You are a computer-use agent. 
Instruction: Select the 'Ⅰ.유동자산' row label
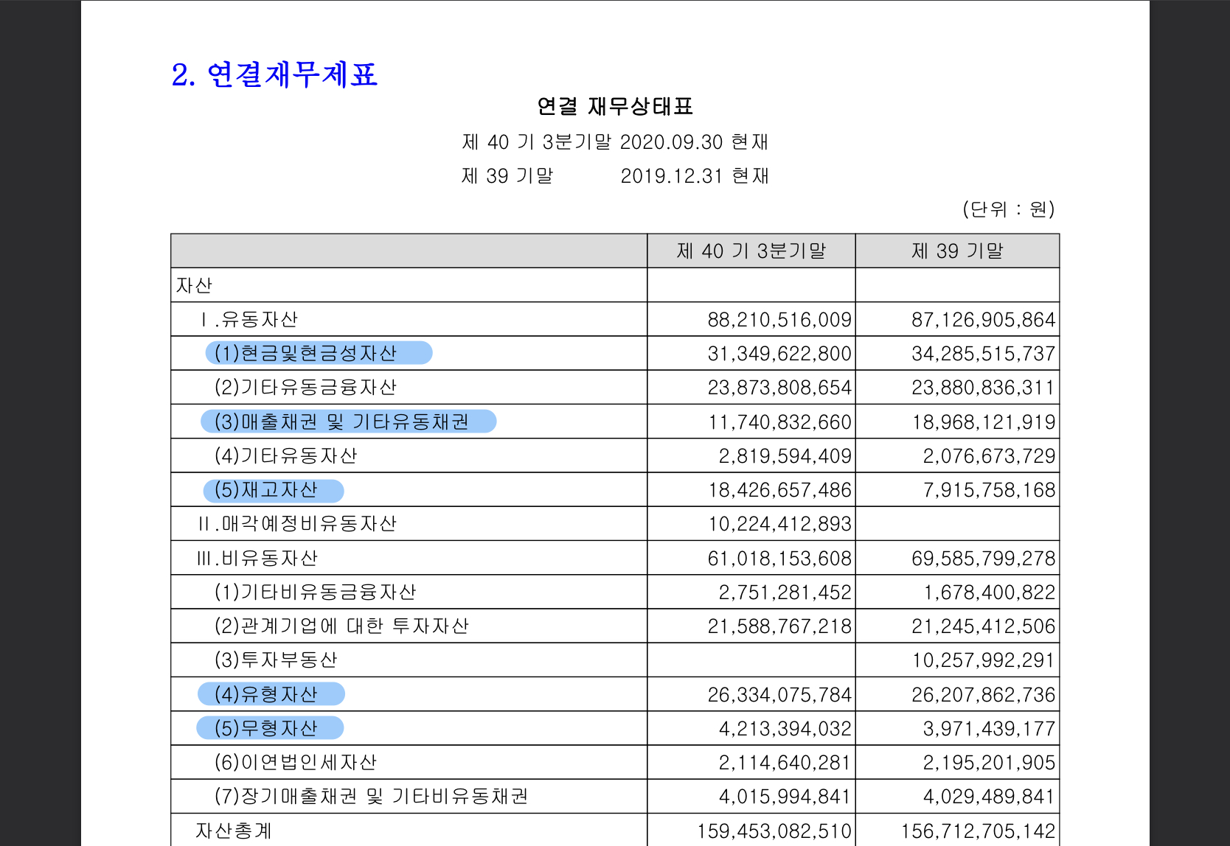coord(248,319)
